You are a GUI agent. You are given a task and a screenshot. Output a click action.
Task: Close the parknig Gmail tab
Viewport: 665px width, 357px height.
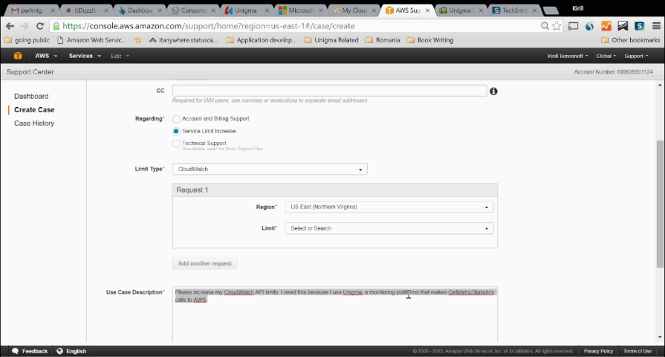53,10
